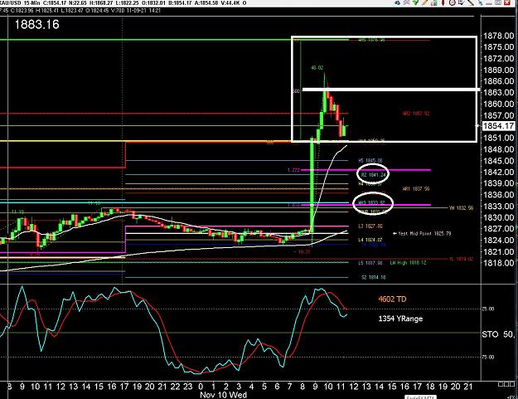This screenshot has height=399, width=518.
Task: Click the 4602 TD indicator text
Action: click(392, 299)
